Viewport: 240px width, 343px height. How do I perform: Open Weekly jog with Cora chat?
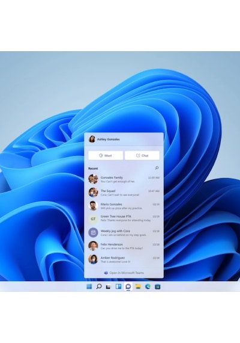[124, 232]
